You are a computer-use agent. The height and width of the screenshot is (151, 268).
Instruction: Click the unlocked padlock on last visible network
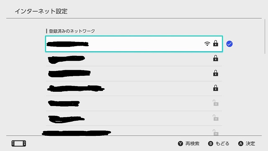[x=216, y=133]
